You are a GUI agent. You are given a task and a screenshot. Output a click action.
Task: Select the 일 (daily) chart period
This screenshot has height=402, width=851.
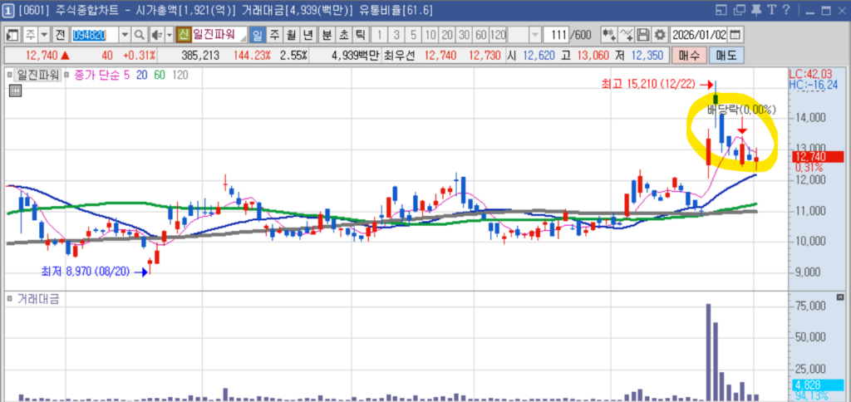pyautogui.click(x=257, y=35)
